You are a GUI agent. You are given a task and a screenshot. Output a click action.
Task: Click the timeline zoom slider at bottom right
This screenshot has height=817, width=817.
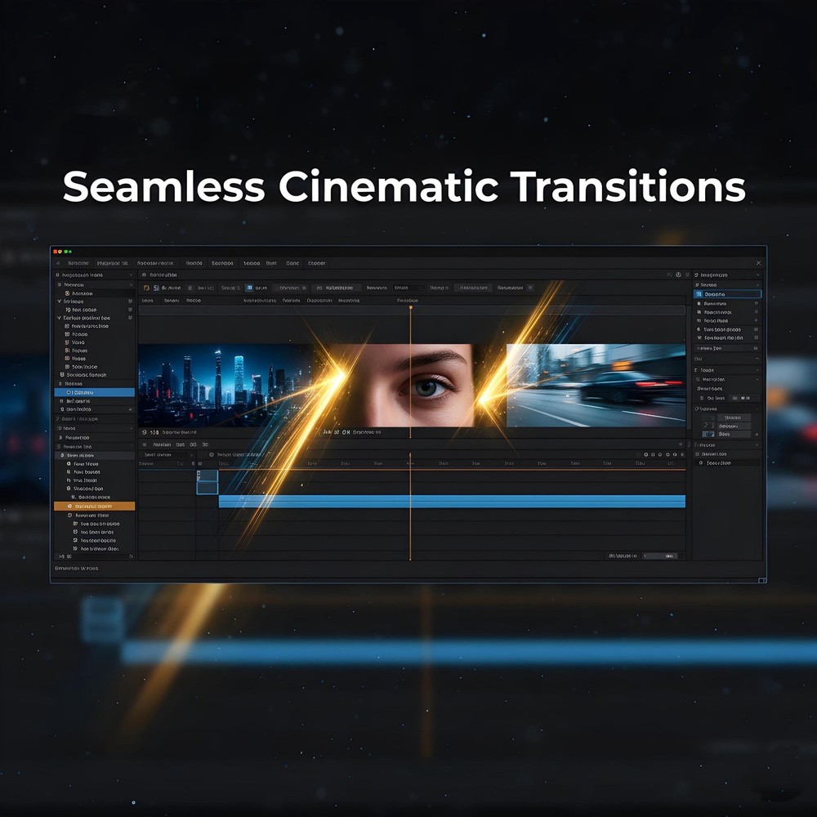click(662, 554)
